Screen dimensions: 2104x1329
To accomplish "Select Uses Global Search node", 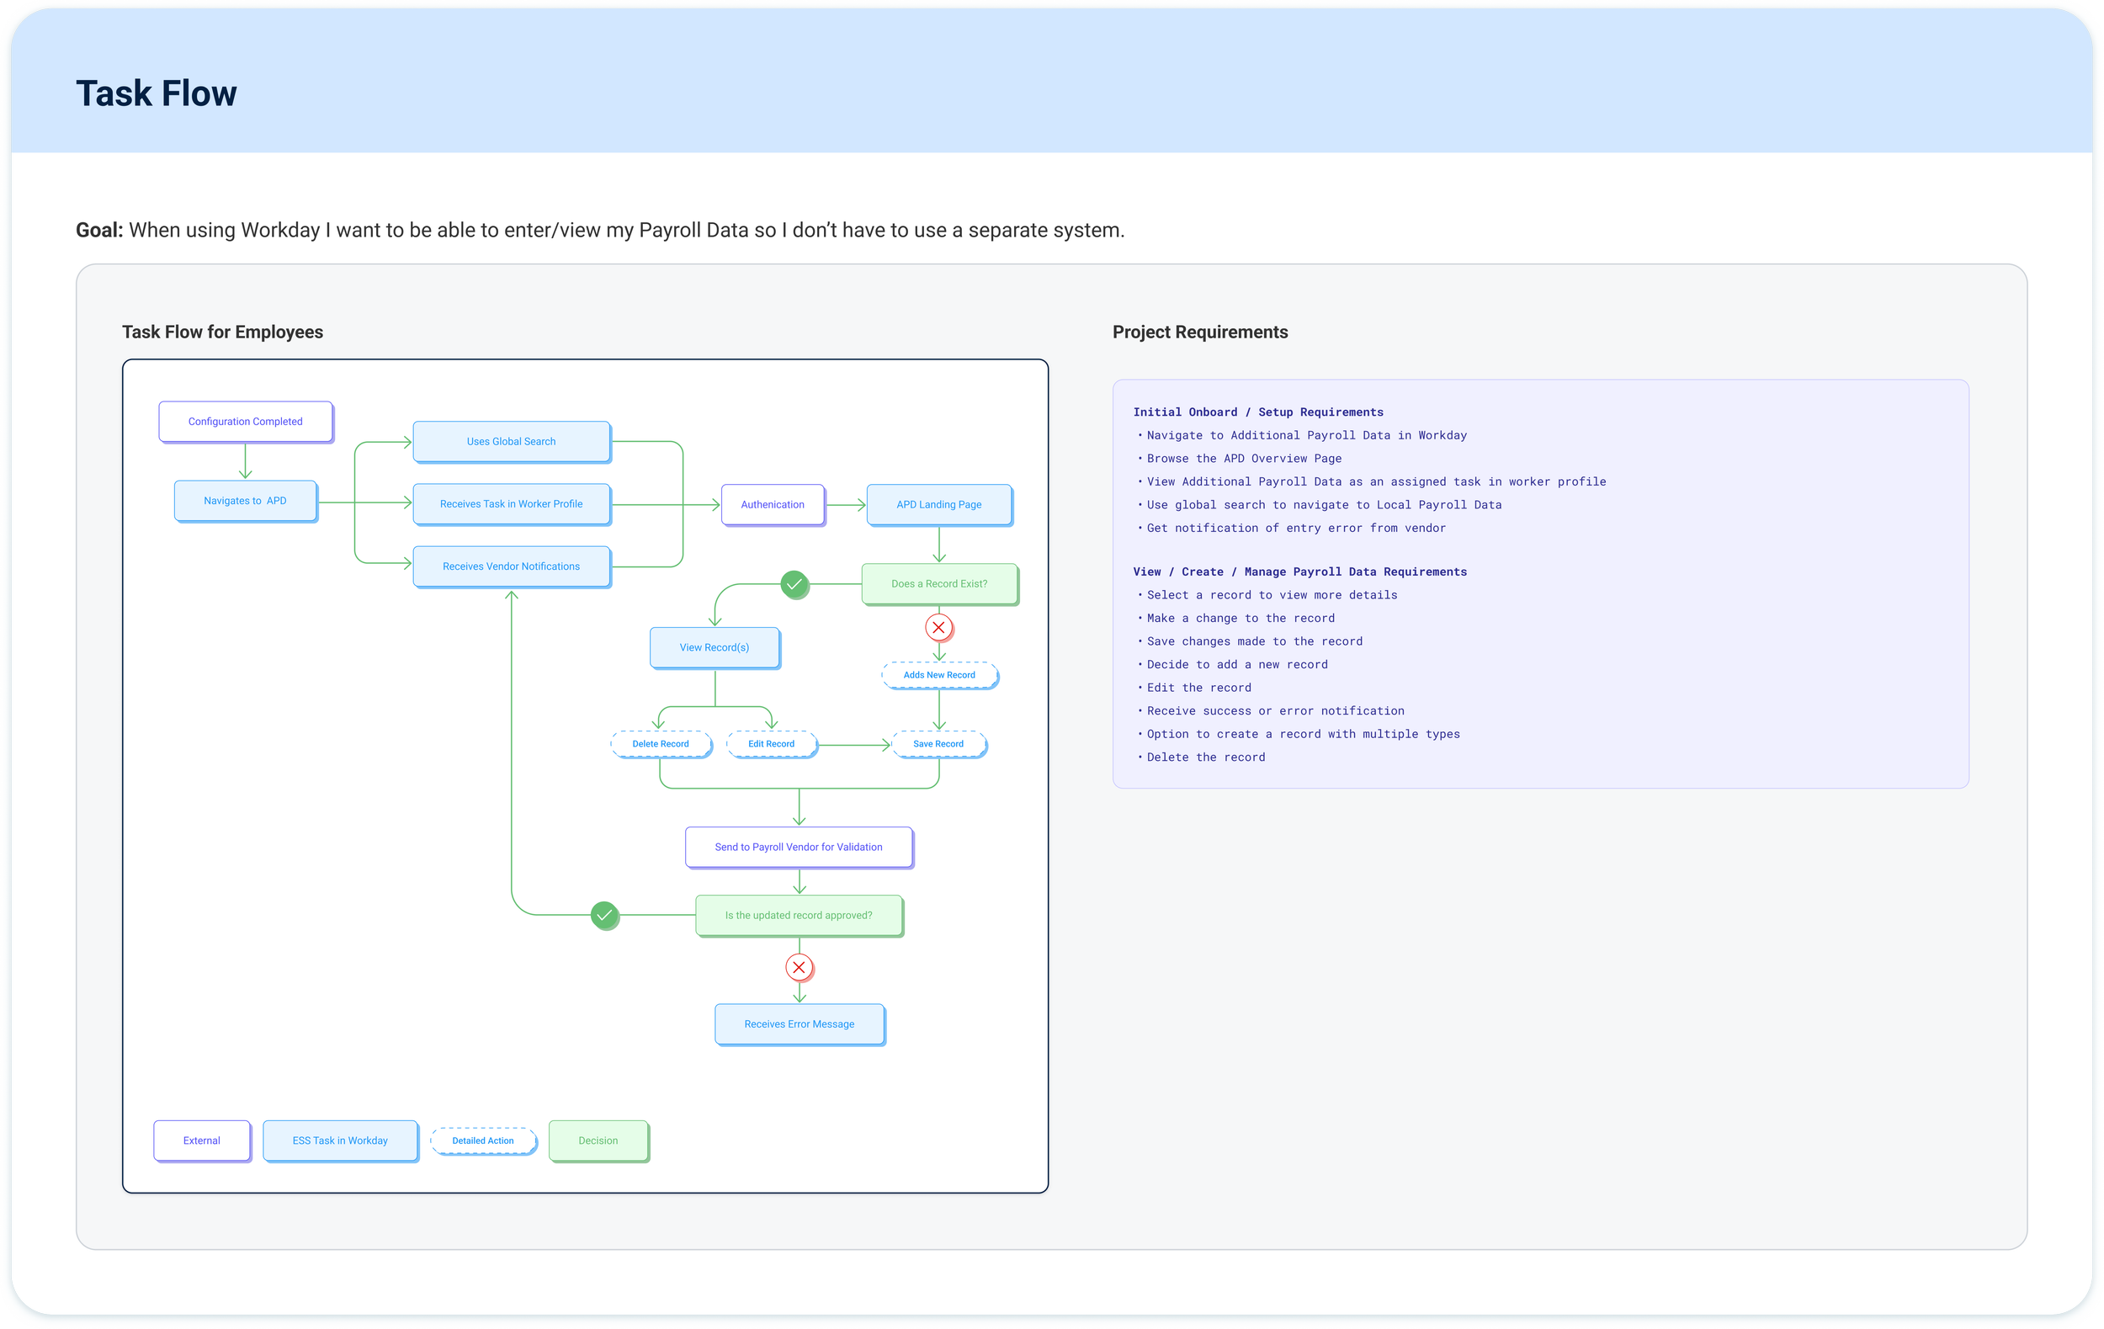I will [x=511, y=441].
